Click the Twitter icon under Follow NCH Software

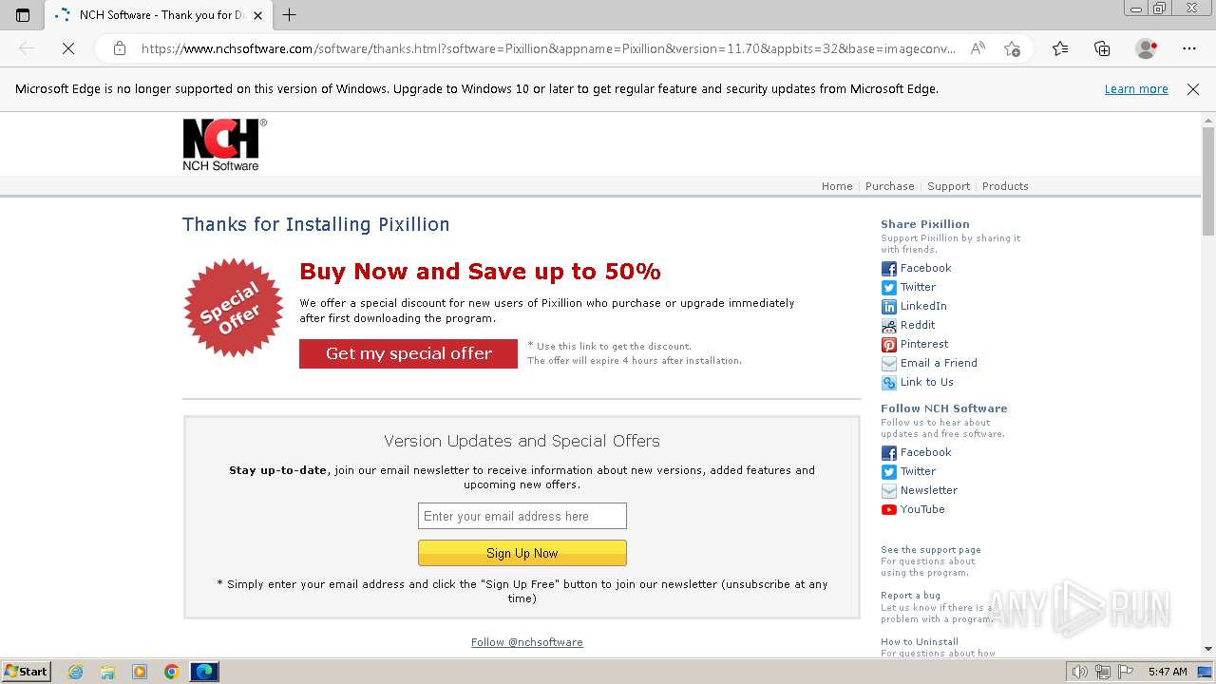888,472
